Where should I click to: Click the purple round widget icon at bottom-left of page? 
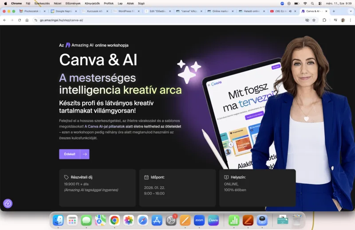8,203
